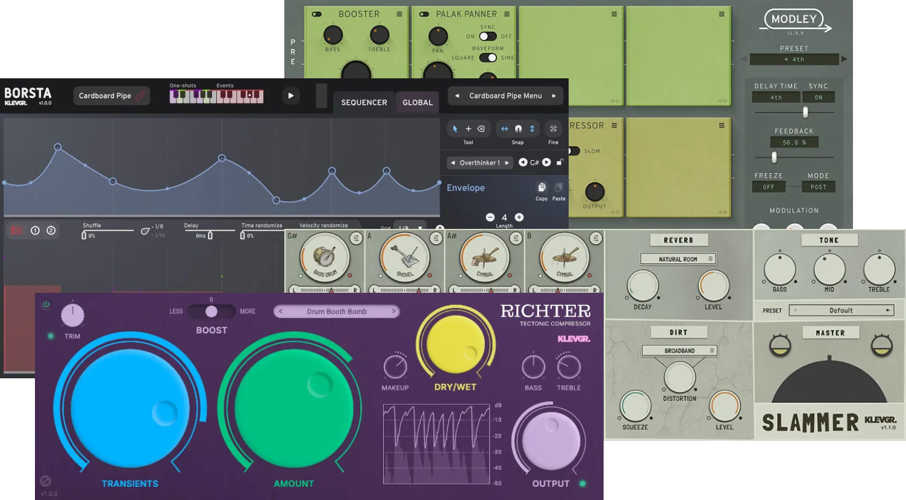
Task: Toggle the Richter power button
Action: [46, 305]
